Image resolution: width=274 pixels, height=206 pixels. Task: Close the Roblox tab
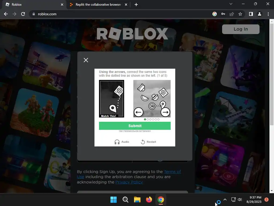click(x=62, y=5)
